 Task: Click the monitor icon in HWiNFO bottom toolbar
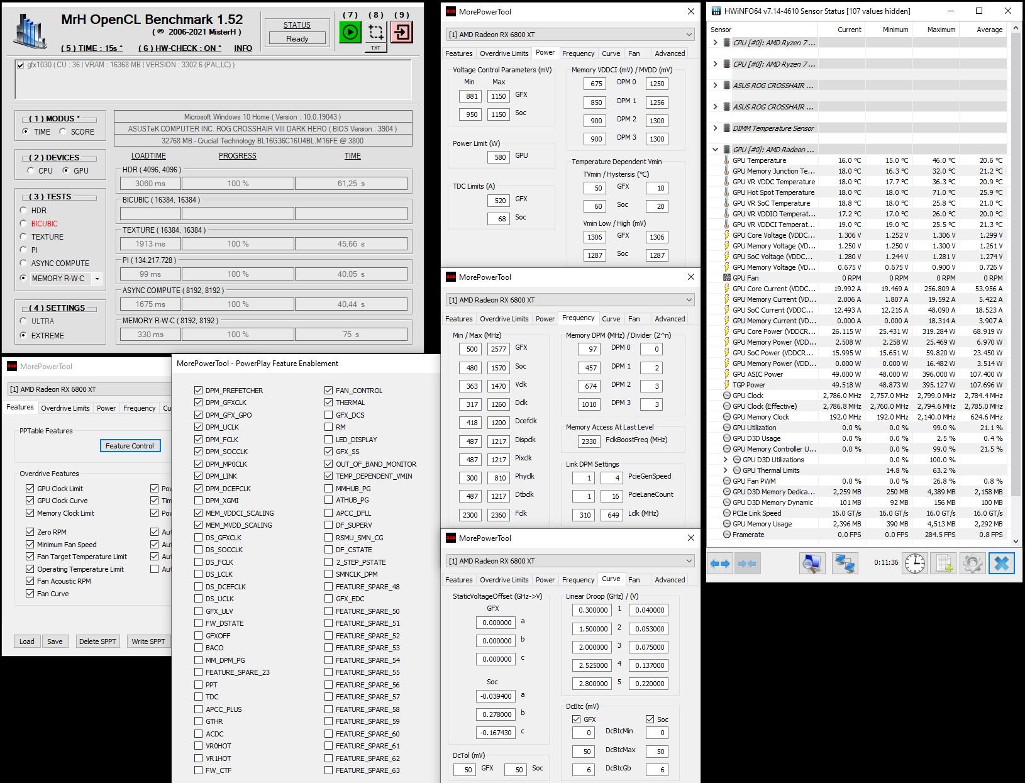click(x=812, y=564)
